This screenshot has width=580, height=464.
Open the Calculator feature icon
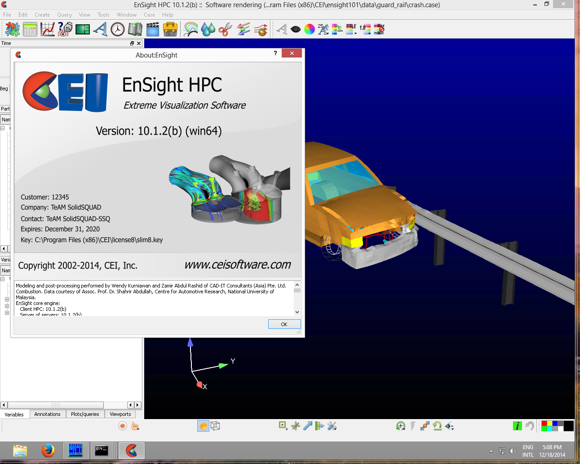[x=30, y=30]
